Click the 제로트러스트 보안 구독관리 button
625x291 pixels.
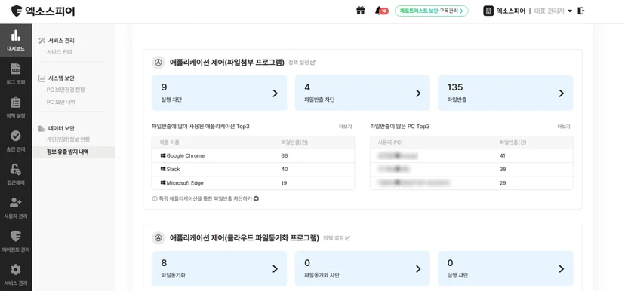click(431, 11)
